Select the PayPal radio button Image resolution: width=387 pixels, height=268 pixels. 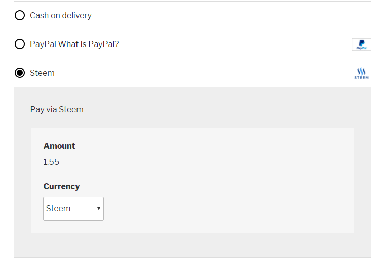pos(20,44)
